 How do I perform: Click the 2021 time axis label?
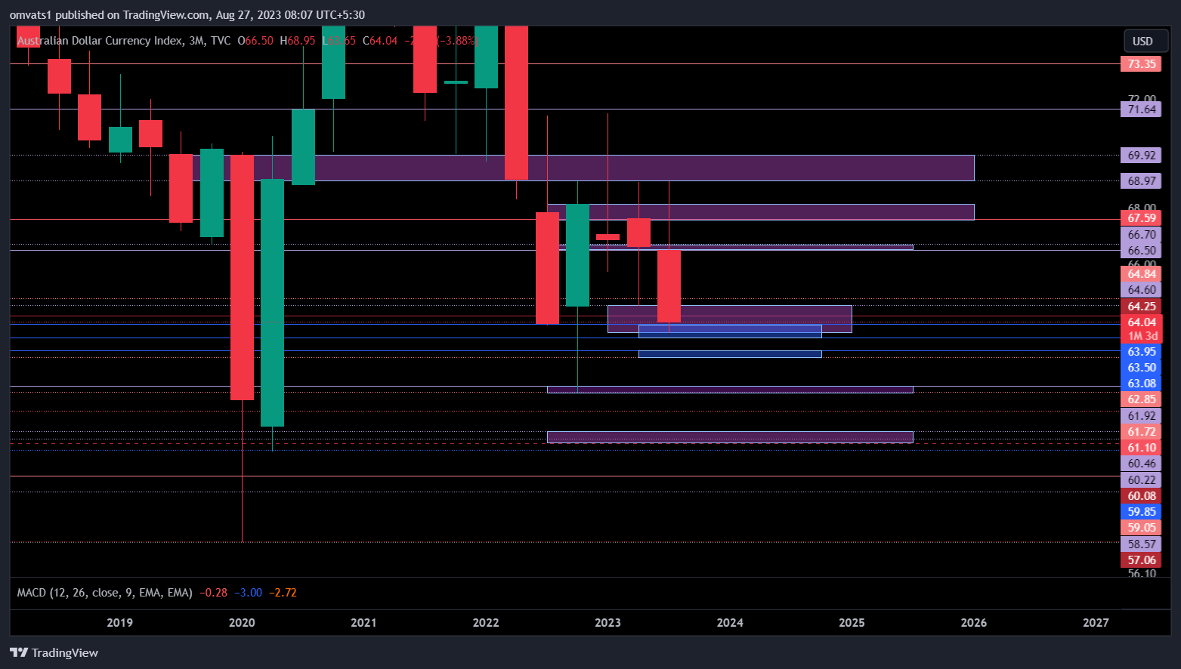point(363,623)
